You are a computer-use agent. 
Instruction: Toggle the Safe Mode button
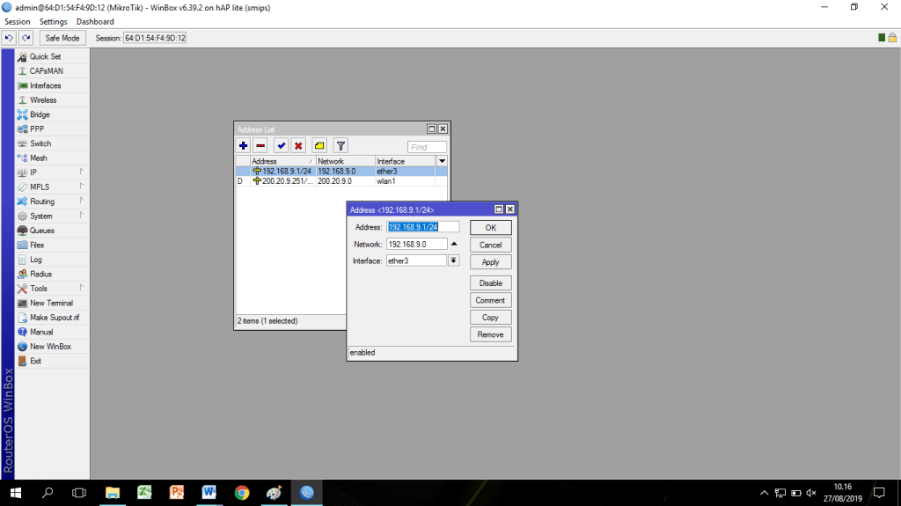[62, 38]
